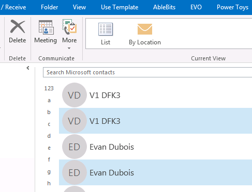The height and width of the screenshot is (192, 252).
Task: Click the Delete X icon
Action: point(18,26)
